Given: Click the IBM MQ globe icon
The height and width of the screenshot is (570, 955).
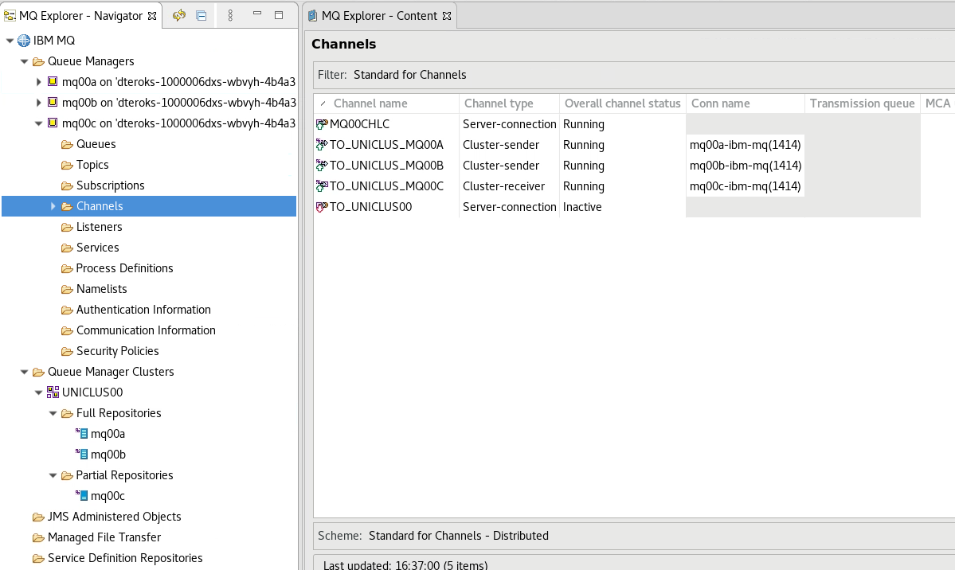Looking at the screenshot, I should (x=24, y=41).
